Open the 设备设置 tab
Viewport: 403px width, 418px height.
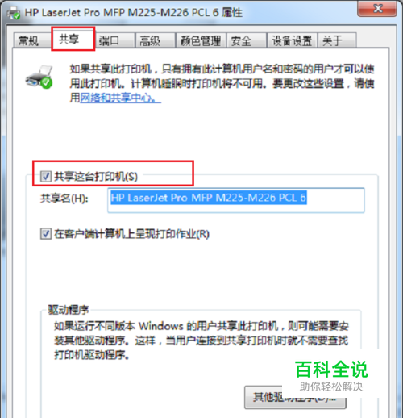point(292,40)
